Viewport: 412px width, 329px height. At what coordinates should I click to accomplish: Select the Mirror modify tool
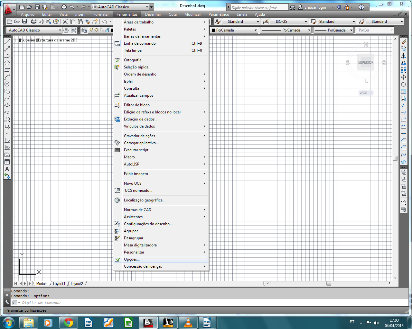point(404,56)
